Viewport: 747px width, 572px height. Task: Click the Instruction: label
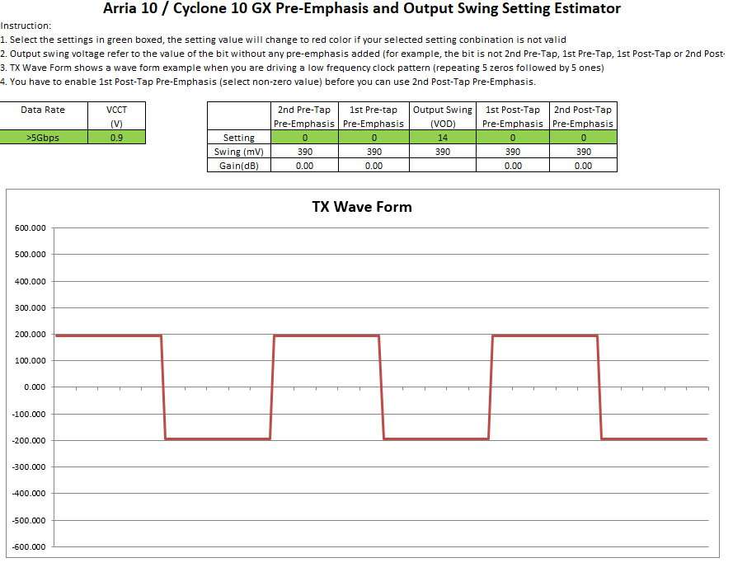pos(26,26)
